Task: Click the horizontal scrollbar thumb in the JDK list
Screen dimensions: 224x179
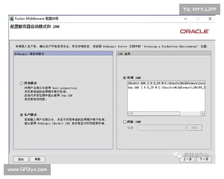Action: 156,114
